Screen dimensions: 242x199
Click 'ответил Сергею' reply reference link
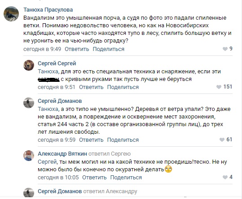[110, 154]
